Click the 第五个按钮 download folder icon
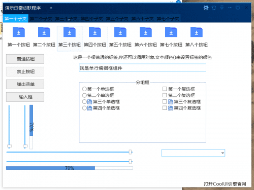The image size is (254, 190). (x=120, y=32)
